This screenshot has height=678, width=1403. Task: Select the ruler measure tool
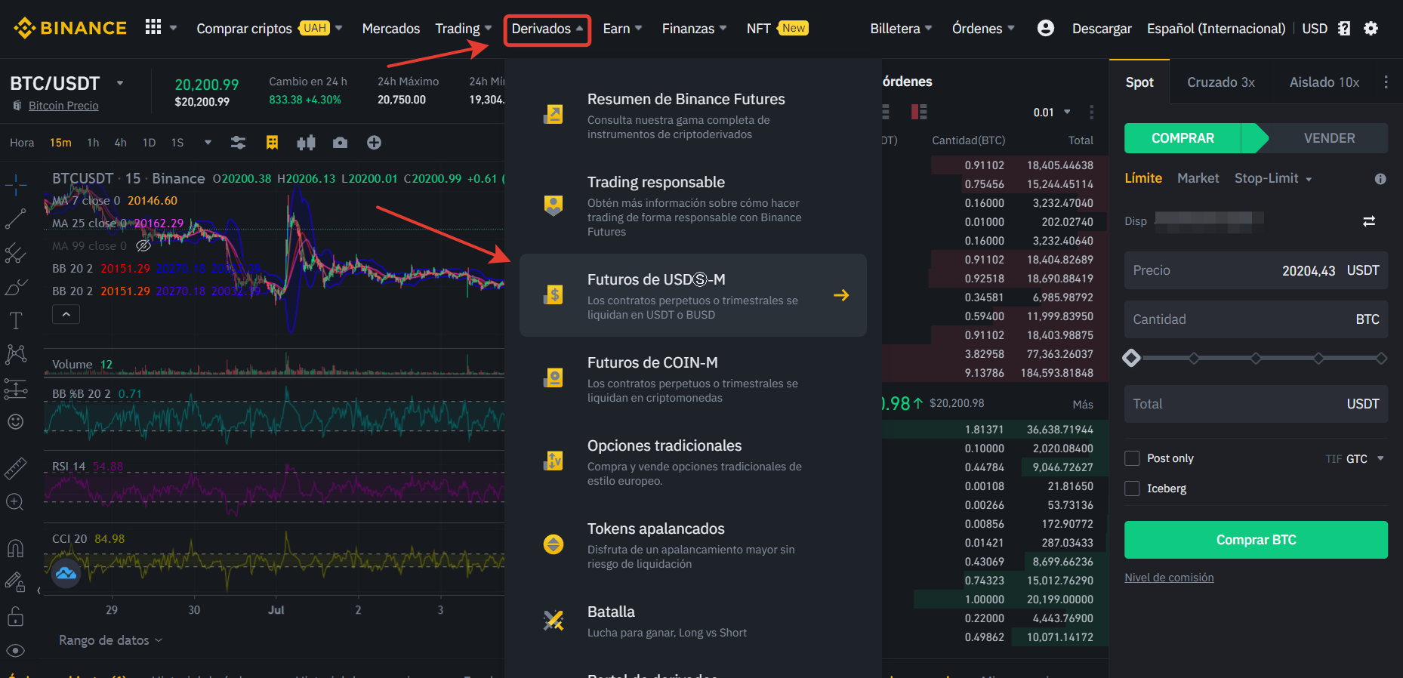pyautogui.click(x=15, y=468)
